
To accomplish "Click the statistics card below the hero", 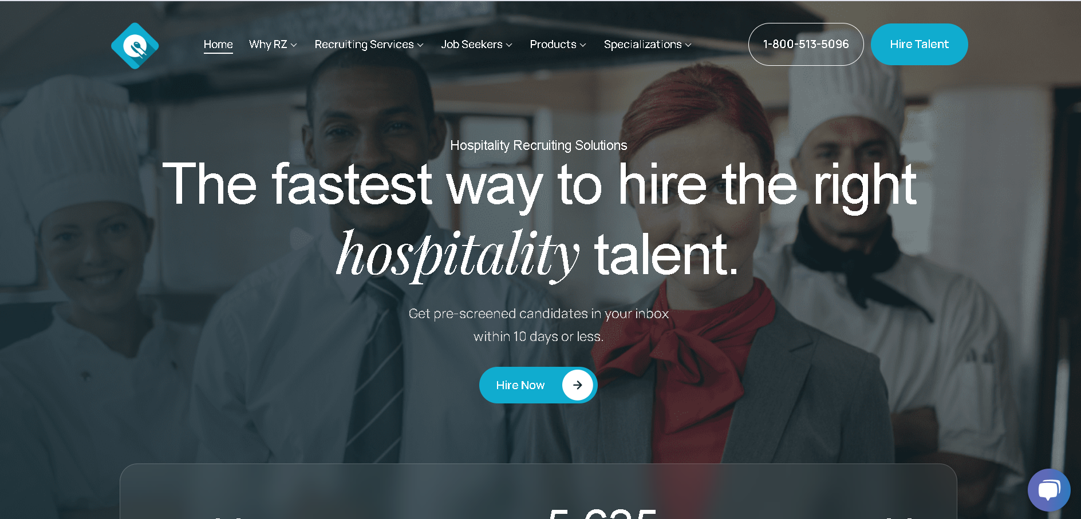I will (x=538, y=492).
